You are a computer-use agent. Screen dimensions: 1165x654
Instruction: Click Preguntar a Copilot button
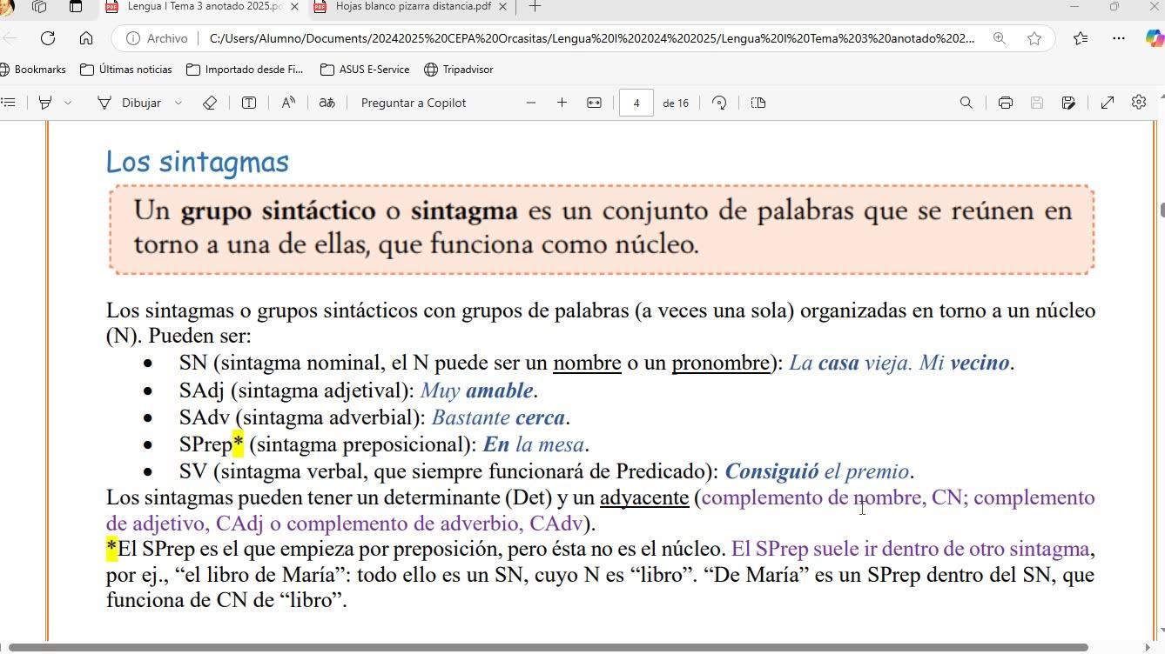tap(413, 103)
